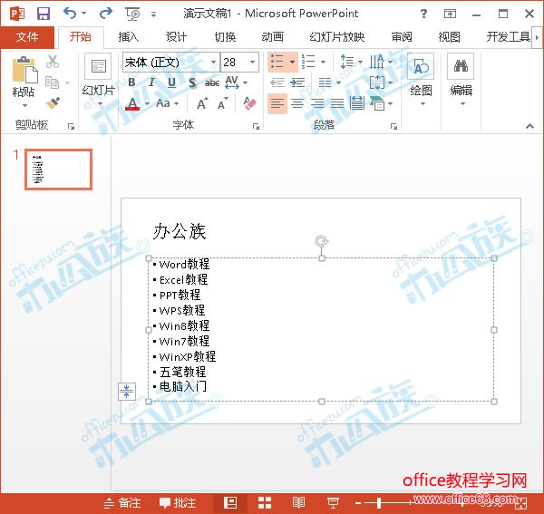Clear all formatting with eraser icon

tap(249, 103)
